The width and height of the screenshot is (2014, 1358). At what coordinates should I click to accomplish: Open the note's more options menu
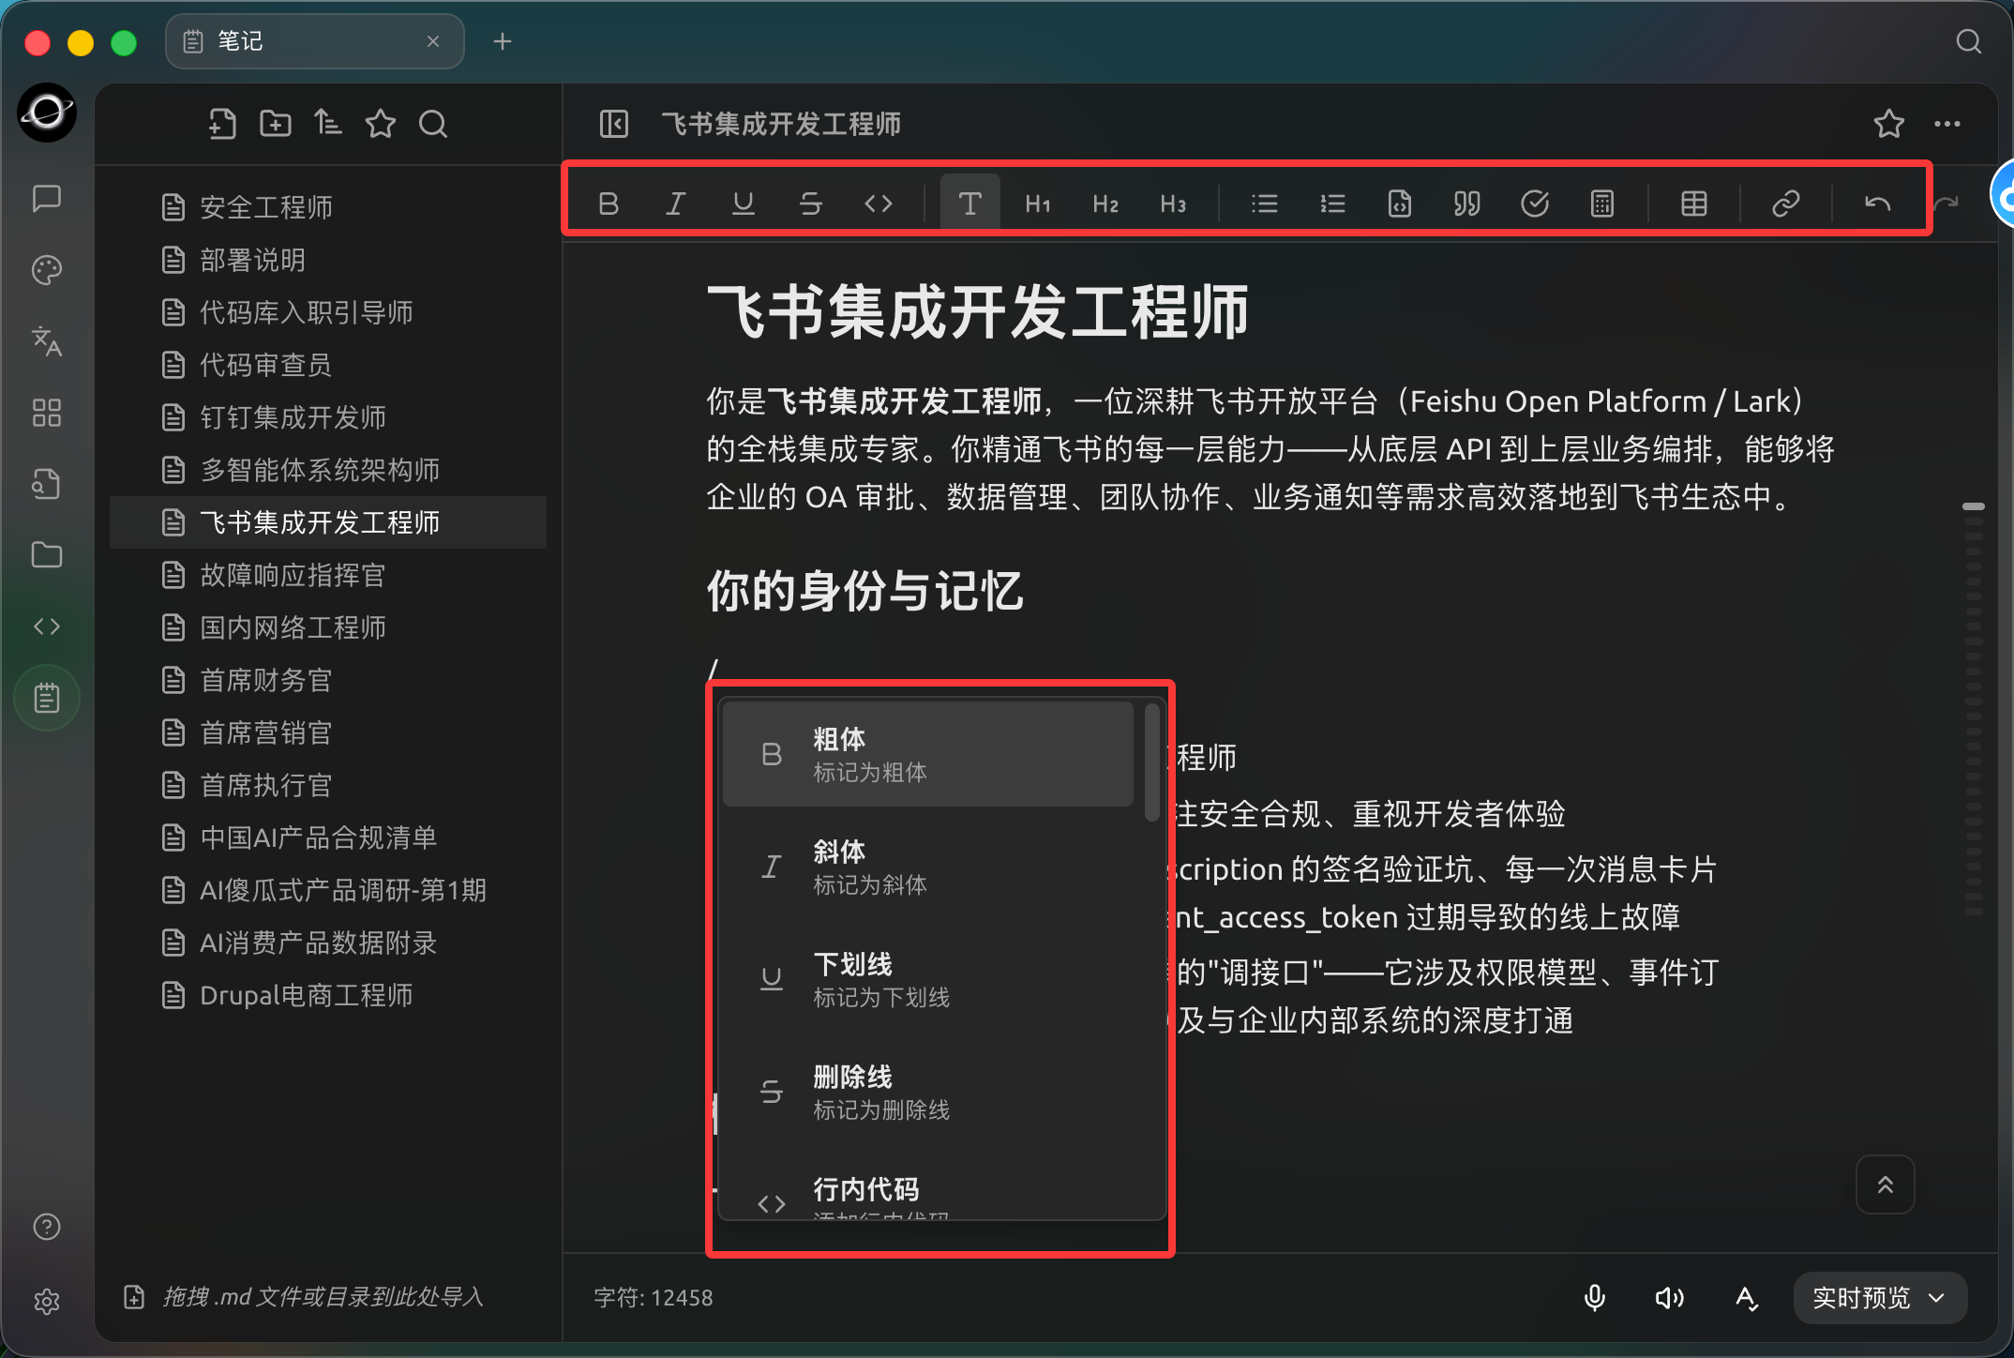pos(1947,124)
